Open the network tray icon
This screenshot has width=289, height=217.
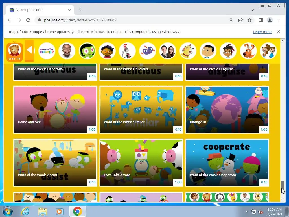pos(254,212)
